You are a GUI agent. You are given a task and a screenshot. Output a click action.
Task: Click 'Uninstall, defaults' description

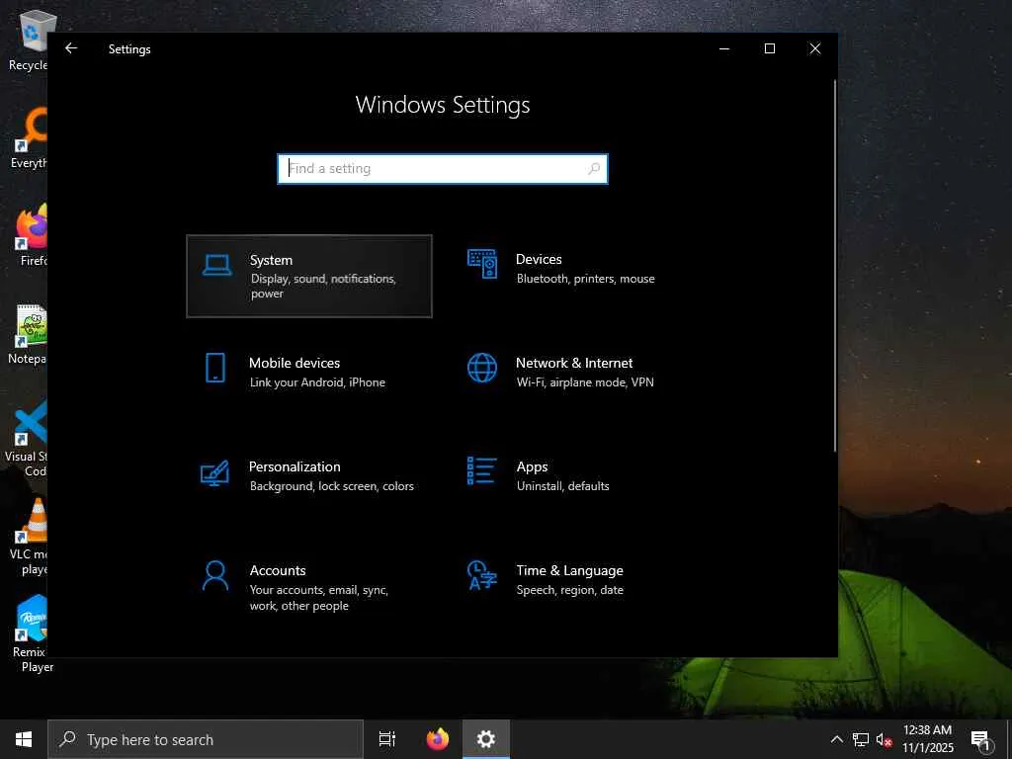click(x=562, y=486)
